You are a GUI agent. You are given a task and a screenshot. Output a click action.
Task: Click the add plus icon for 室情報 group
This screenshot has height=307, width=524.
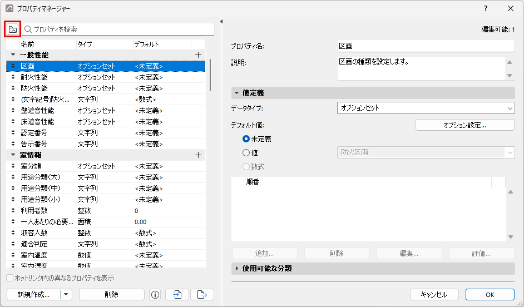[198, 155]
